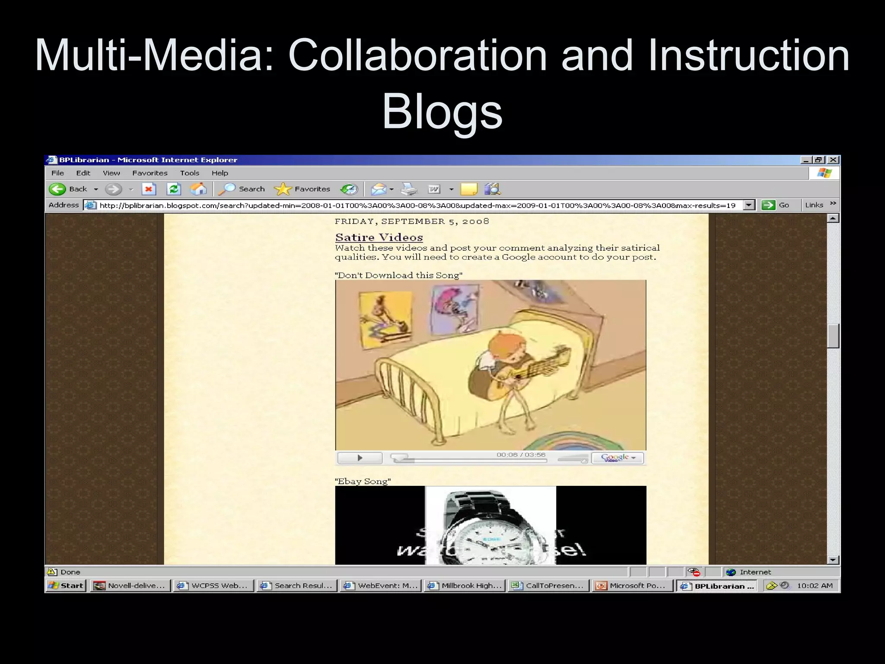Refresh the page with green arrows icon
Screen dimensions: 885x664
174,189
